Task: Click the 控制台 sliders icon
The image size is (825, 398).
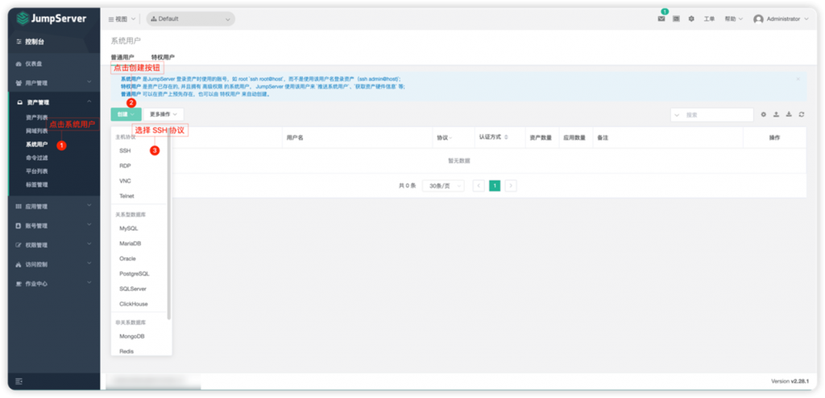Action: tap(19, 42)
